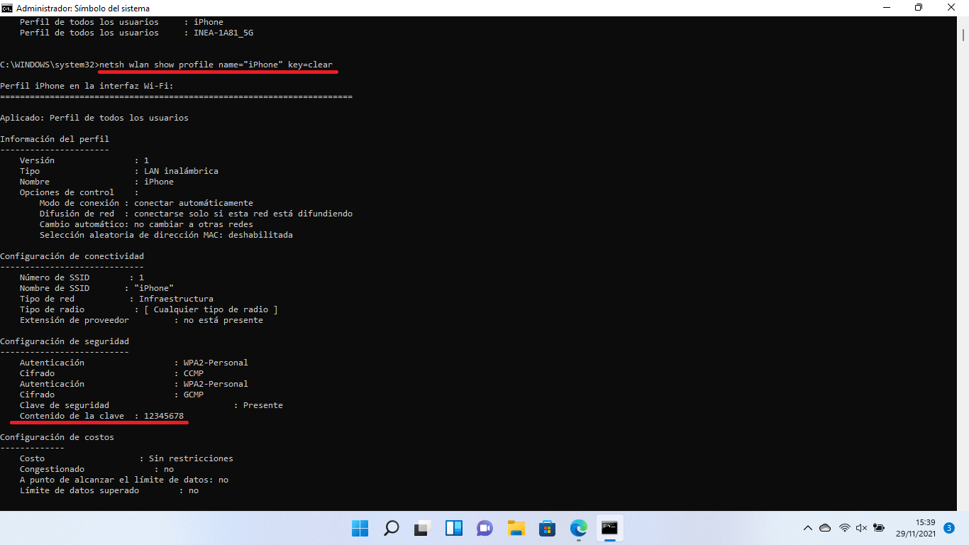Click the 'Congestionado : no' line
The image size is (969, 545).
tap(96, 469)
